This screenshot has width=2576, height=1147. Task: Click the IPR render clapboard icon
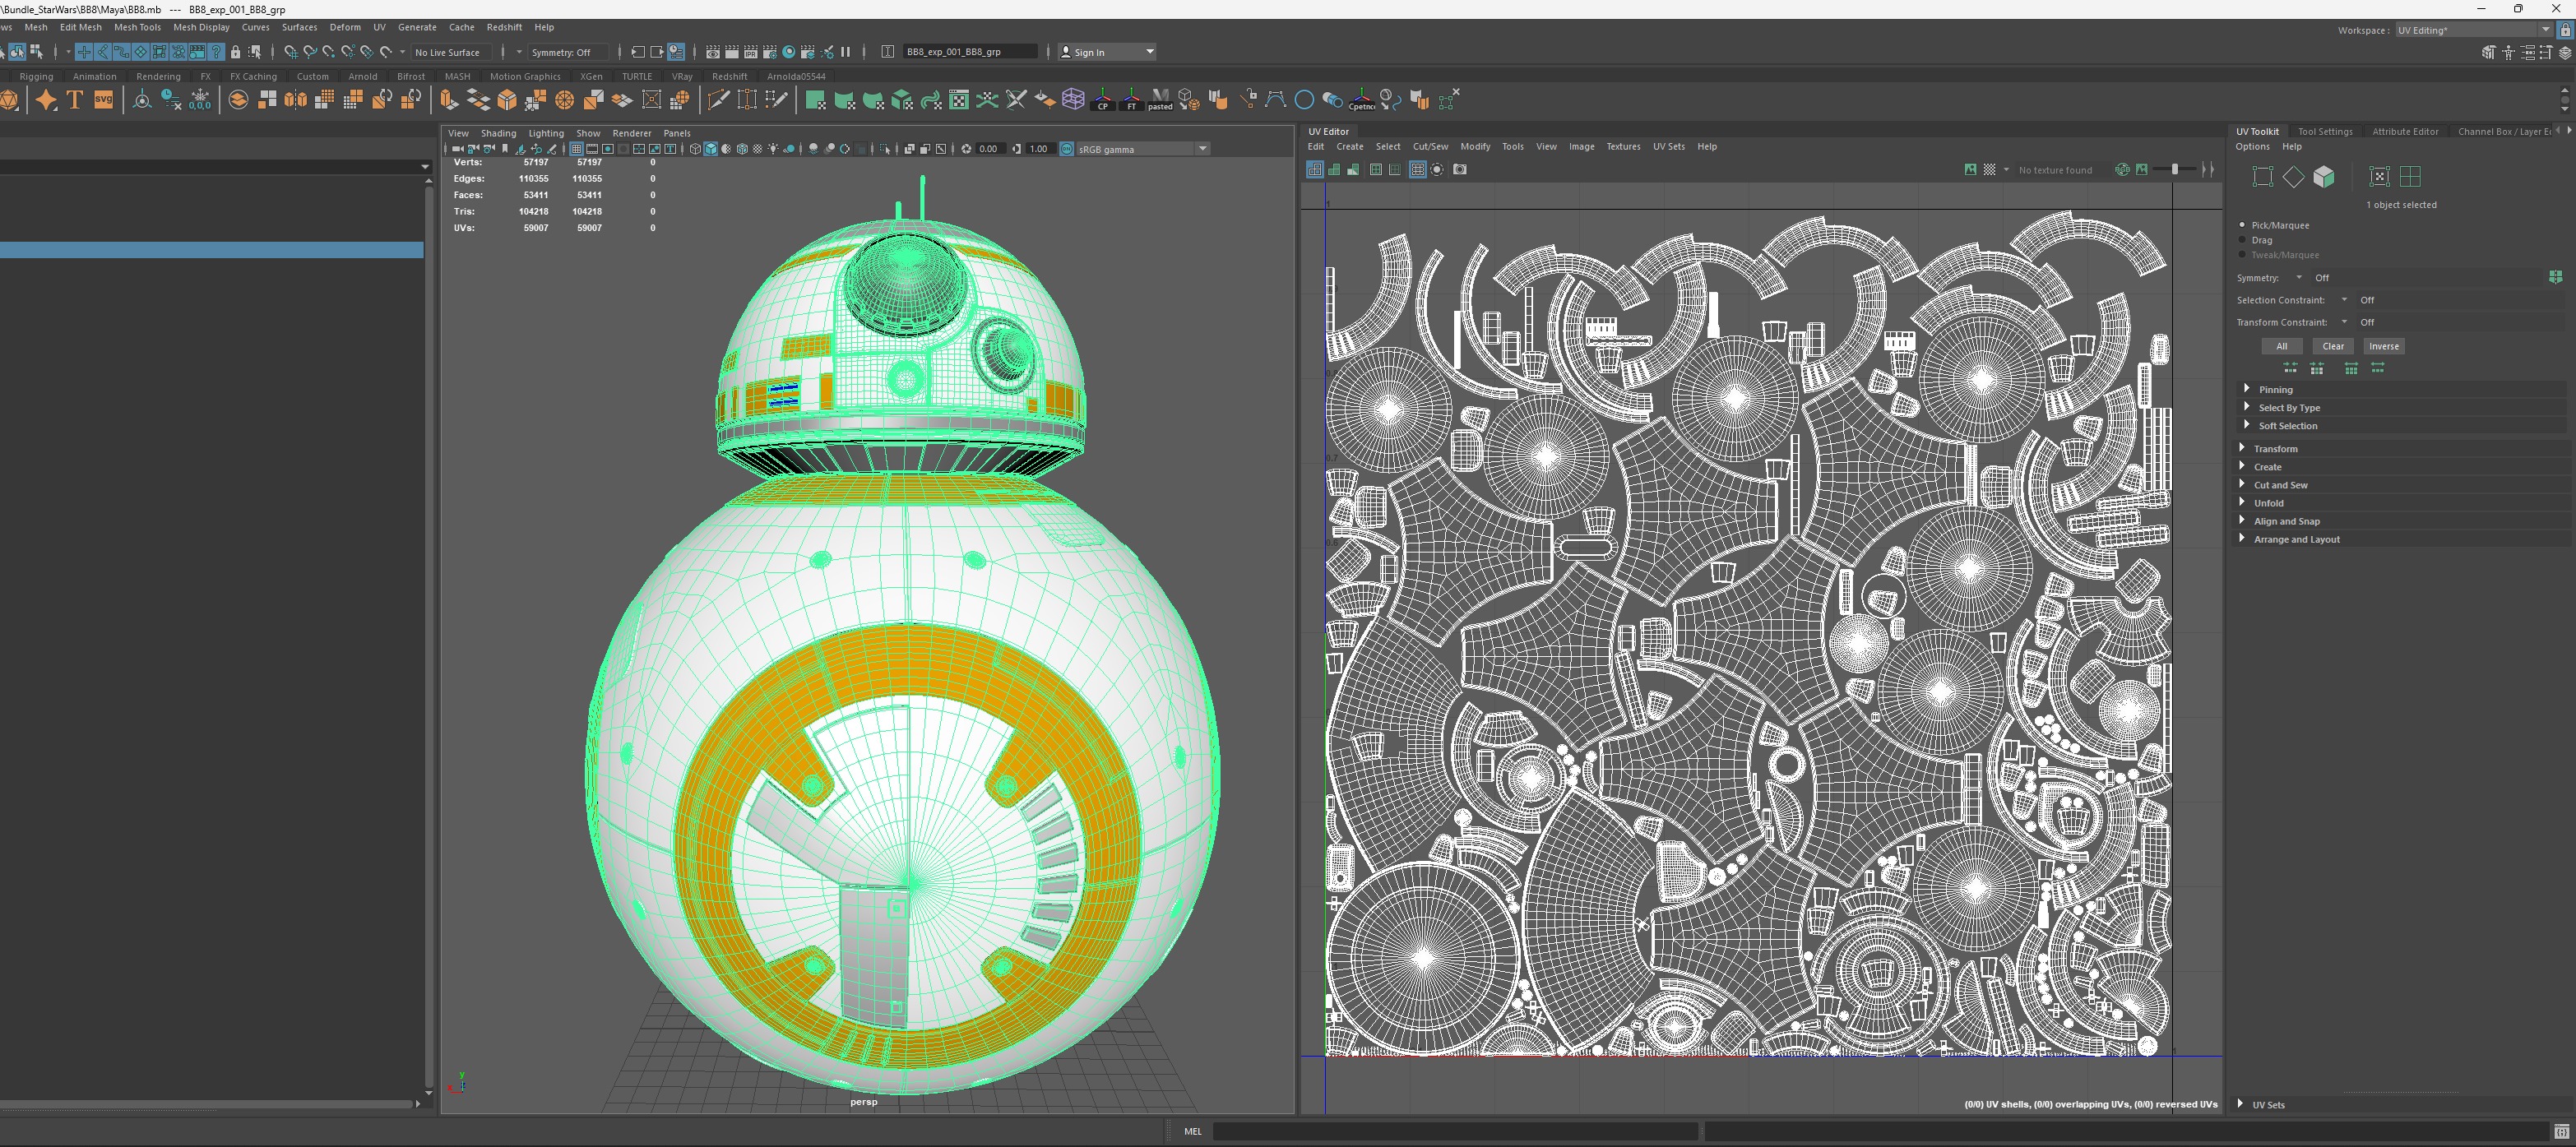[750, 52]
